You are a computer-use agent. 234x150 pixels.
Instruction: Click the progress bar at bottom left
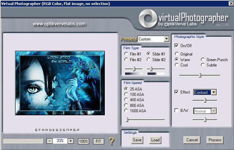23,141
